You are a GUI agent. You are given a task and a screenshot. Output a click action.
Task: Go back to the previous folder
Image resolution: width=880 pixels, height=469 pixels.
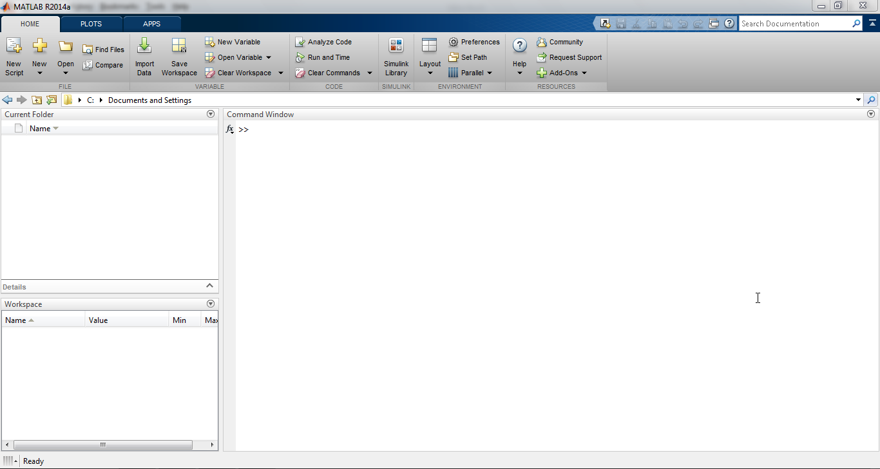(x=8, y=100)
